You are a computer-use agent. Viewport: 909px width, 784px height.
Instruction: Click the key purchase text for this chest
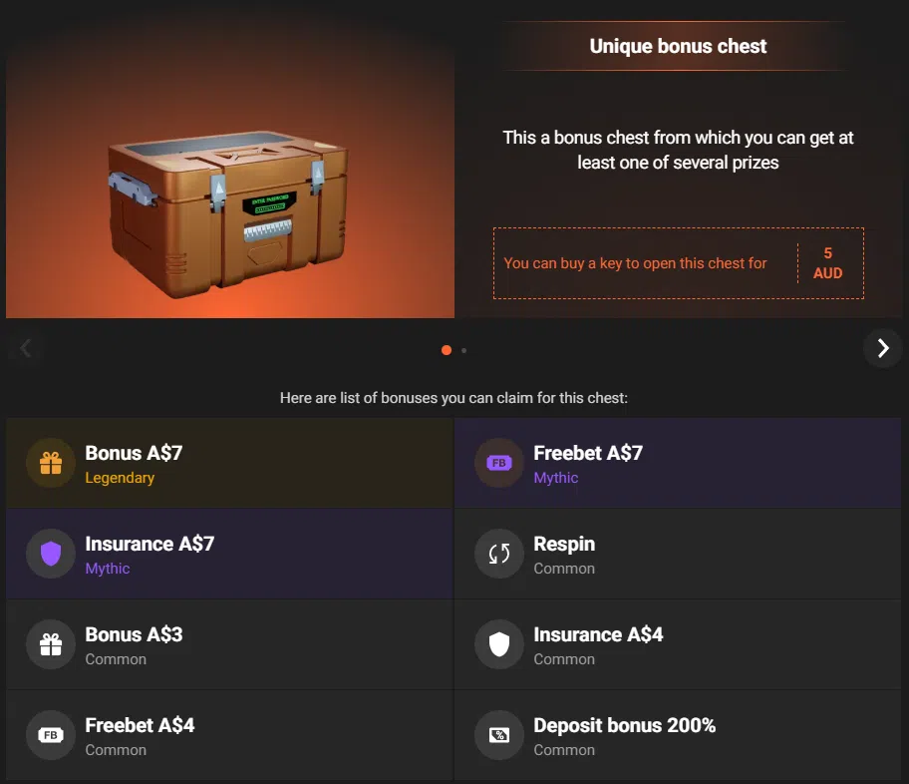coord(635,263)
